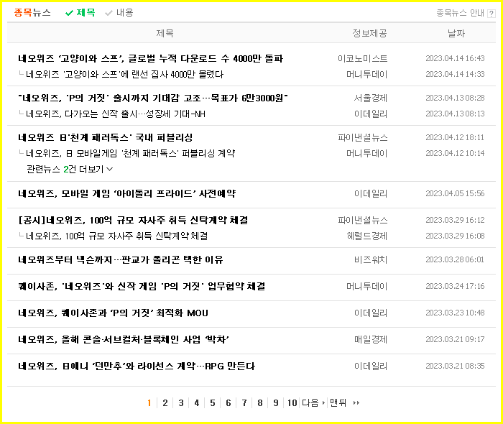This screenshot has width=503, height=424.
Task: Click date 2023.03.28 06:01
Action: [x=455, y=259]
